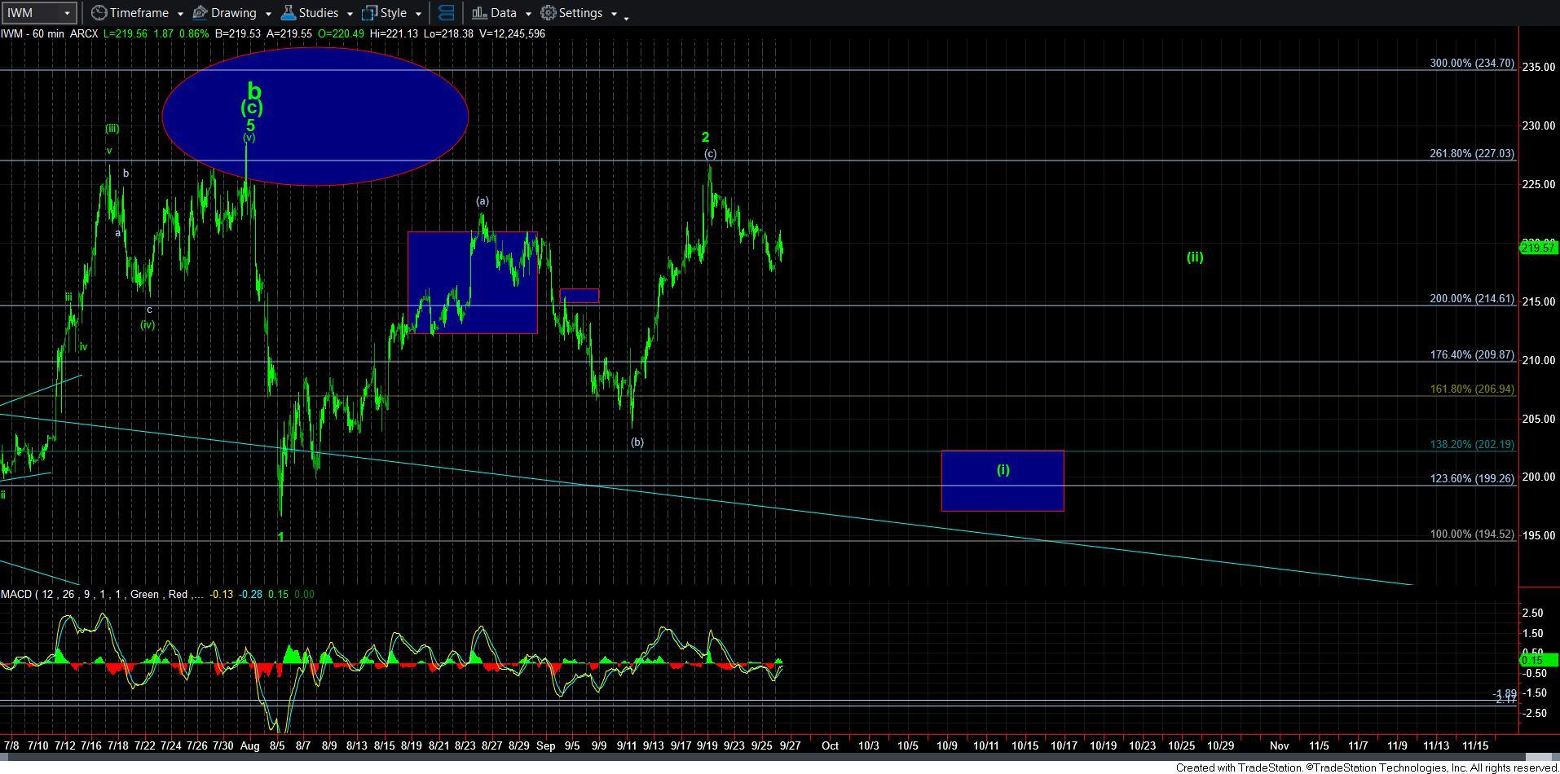1560x774 pixels.
Task: Click the current price tag 219.57
Action: tap(1540, 248)
